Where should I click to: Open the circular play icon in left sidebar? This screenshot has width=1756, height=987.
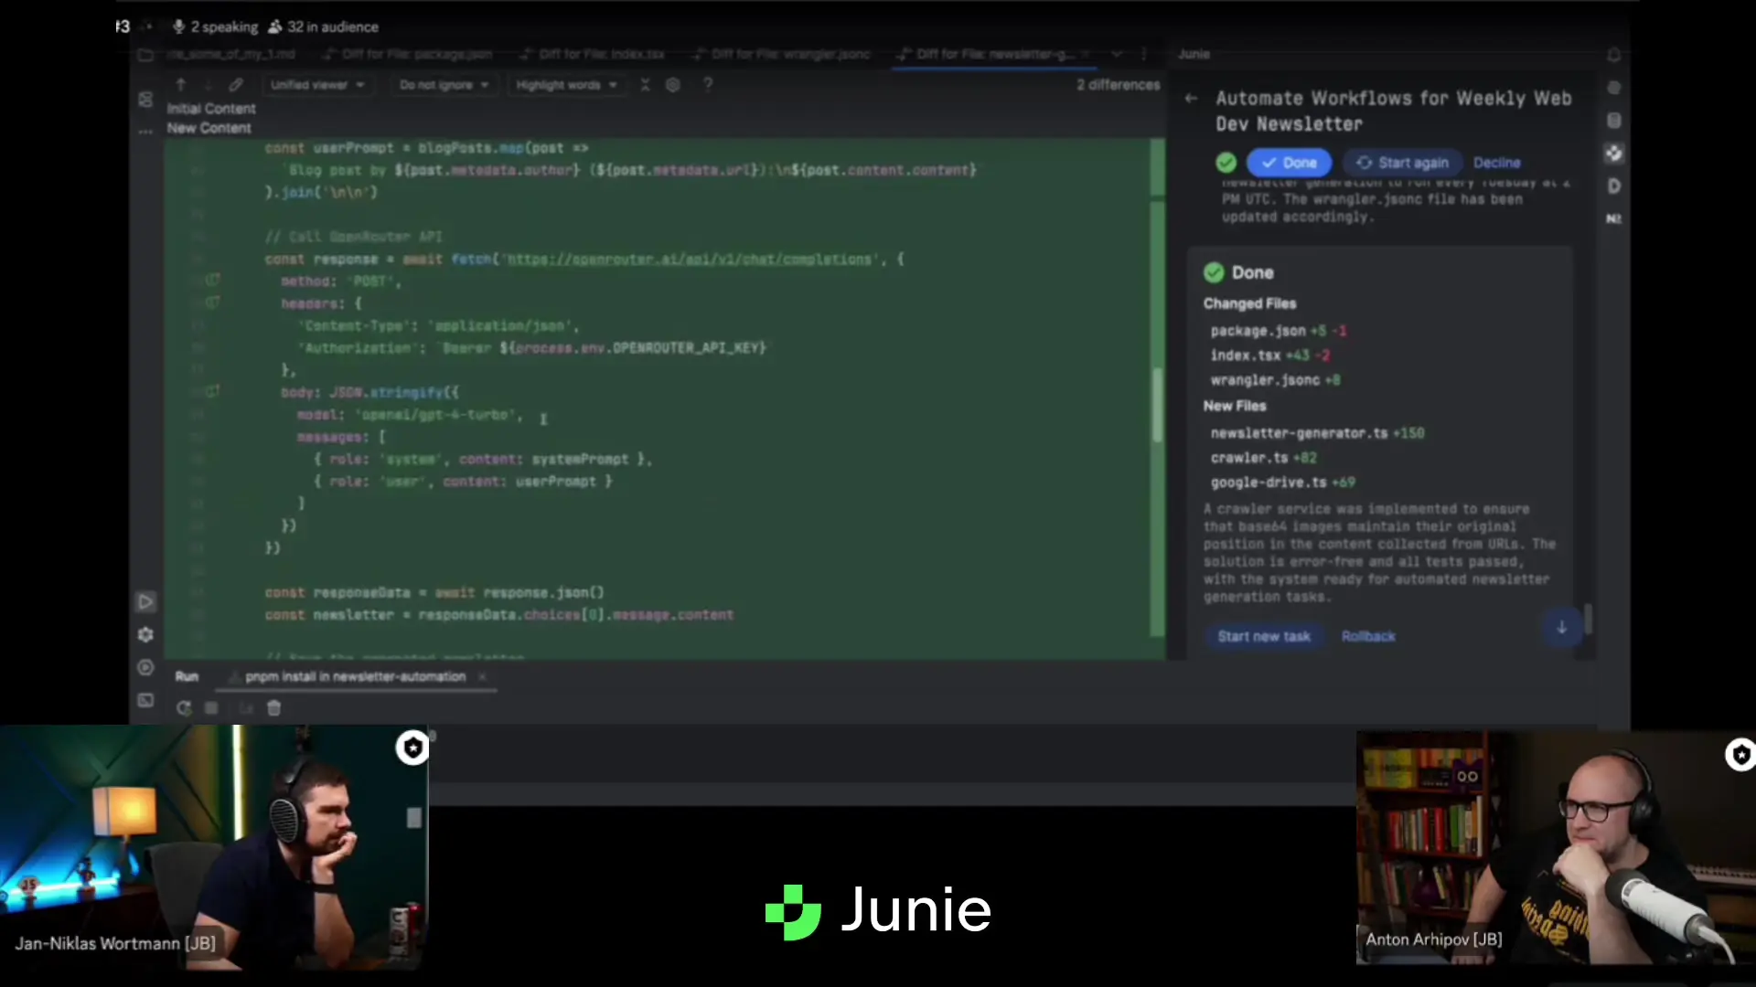(145, 667)
